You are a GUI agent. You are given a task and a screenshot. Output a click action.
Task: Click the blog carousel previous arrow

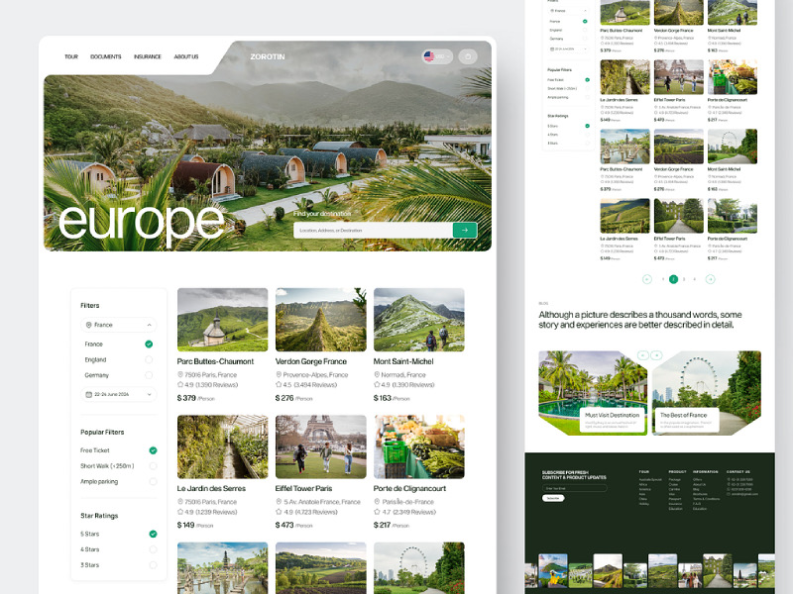pos(642,355)
